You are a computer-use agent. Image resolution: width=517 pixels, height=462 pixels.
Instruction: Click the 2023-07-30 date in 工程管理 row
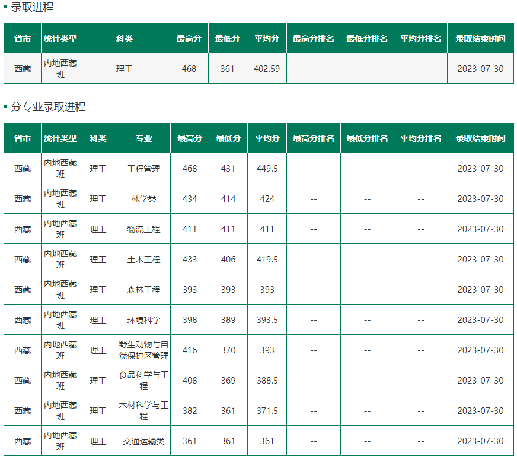pos(480,169)
